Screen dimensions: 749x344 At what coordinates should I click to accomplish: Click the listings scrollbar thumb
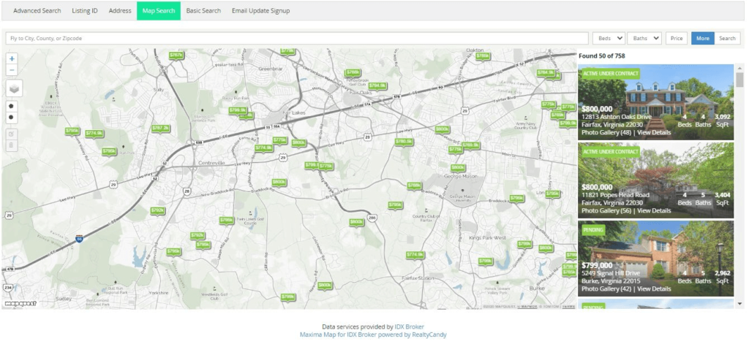tap(739, 79)
